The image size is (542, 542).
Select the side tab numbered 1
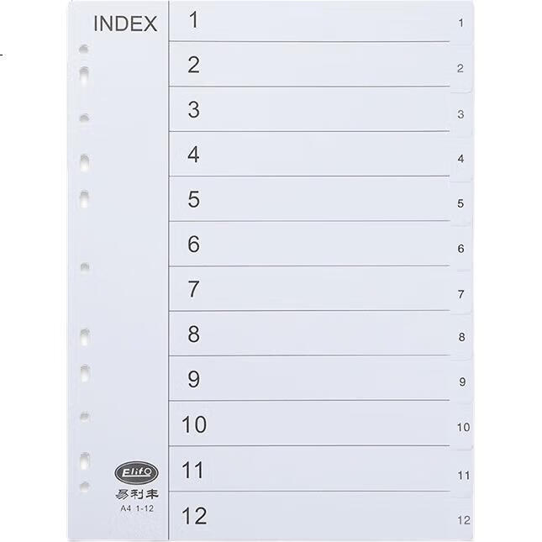tap(461, 23)
